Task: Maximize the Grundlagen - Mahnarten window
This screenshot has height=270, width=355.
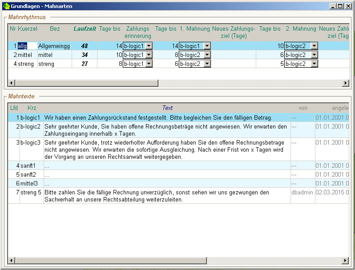Action: (x=340, y=6)
